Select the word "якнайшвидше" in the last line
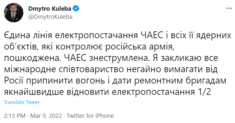Viewport: 235px width, 123px height. click(x=34, y=92)
